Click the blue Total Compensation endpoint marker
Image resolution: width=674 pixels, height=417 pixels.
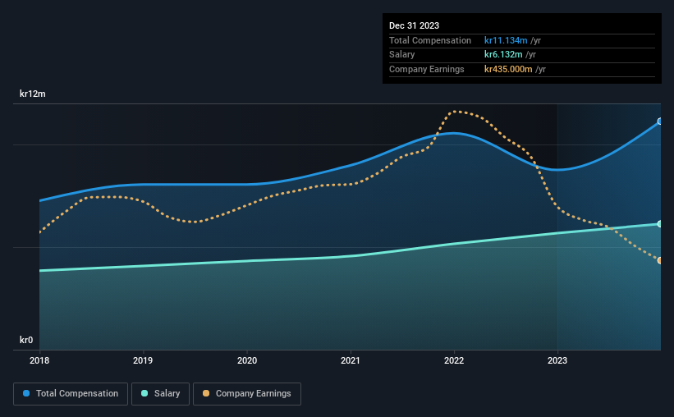[660, 121]
